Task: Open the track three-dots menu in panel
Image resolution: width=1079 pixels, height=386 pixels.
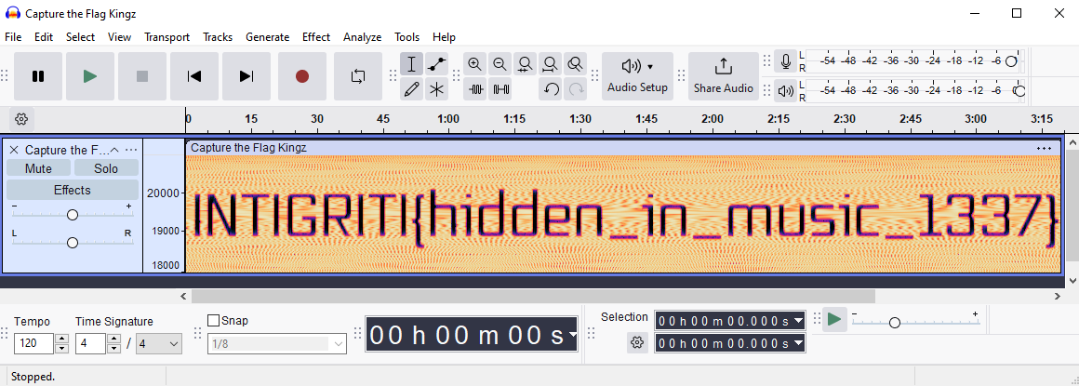Action: [x=131, y=150]
